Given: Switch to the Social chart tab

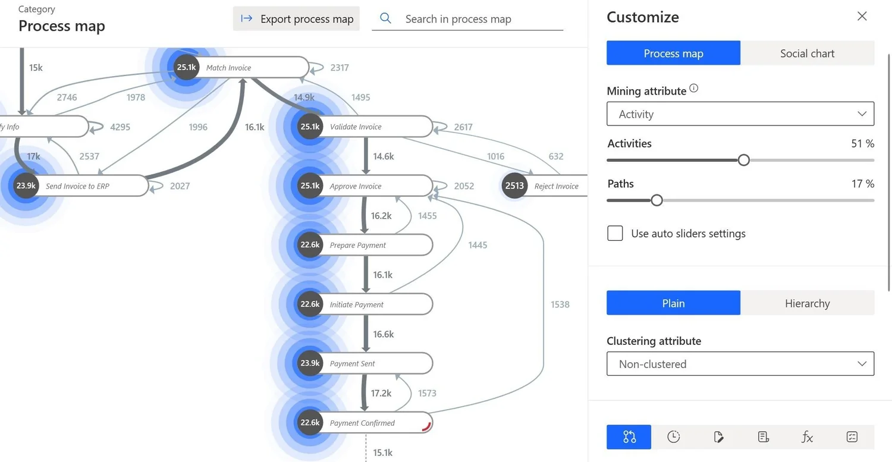Looking at the screenshot, I should tap(807, 53).
